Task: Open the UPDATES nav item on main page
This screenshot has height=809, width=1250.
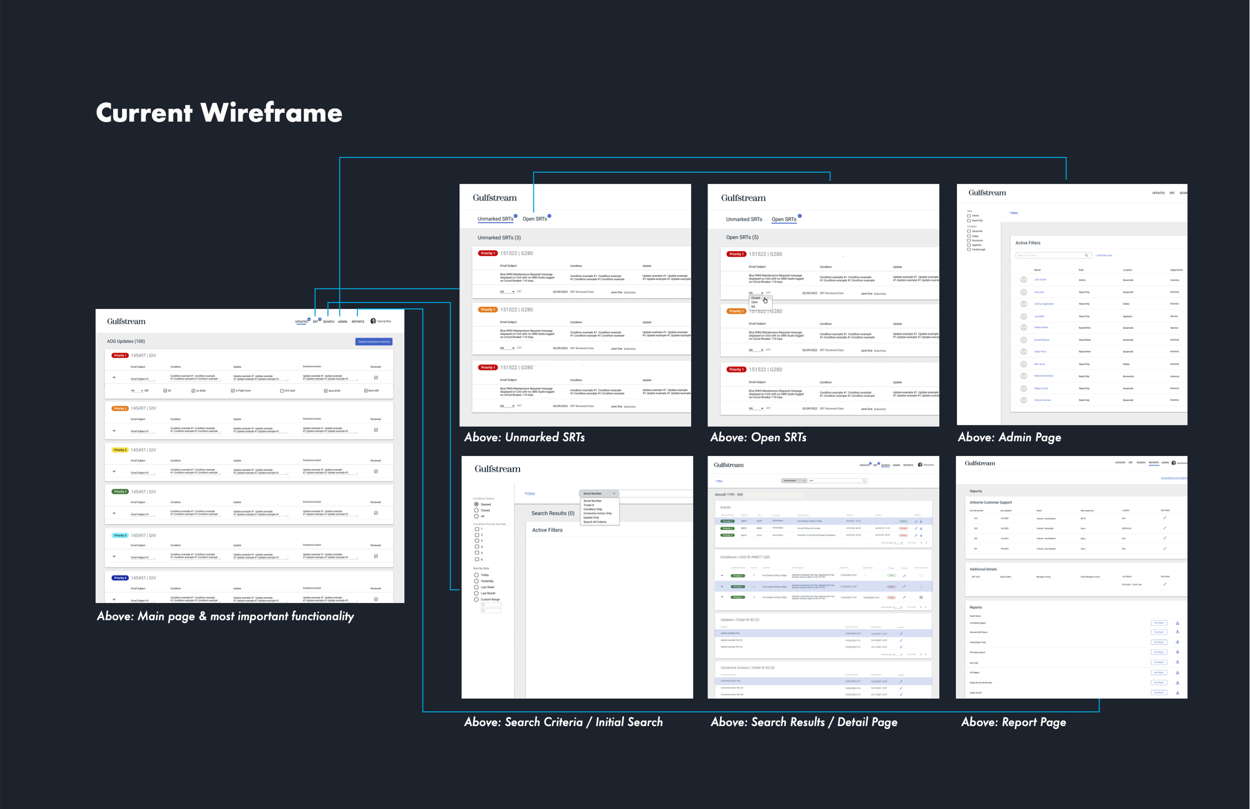Action: pyautogui.click(x=301, y=321)
